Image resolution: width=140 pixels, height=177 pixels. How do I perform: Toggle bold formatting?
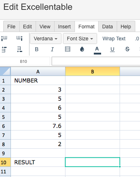pyautogui.click(x=37, y=49)
